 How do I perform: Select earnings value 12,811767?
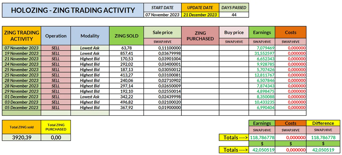pos(262,75)
